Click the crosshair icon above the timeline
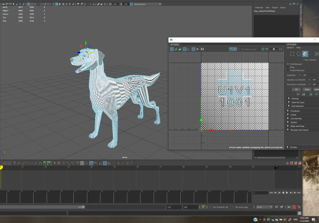The image size is (319, 223). click(x=288, y=163)
